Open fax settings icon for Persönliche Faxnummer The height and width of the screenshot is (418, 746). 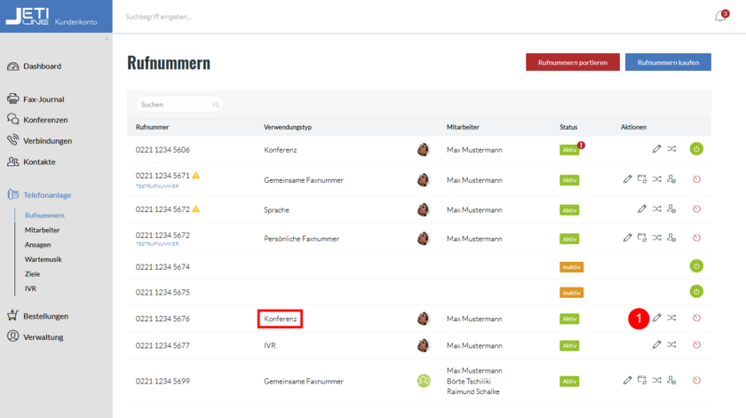pos(642,238)
